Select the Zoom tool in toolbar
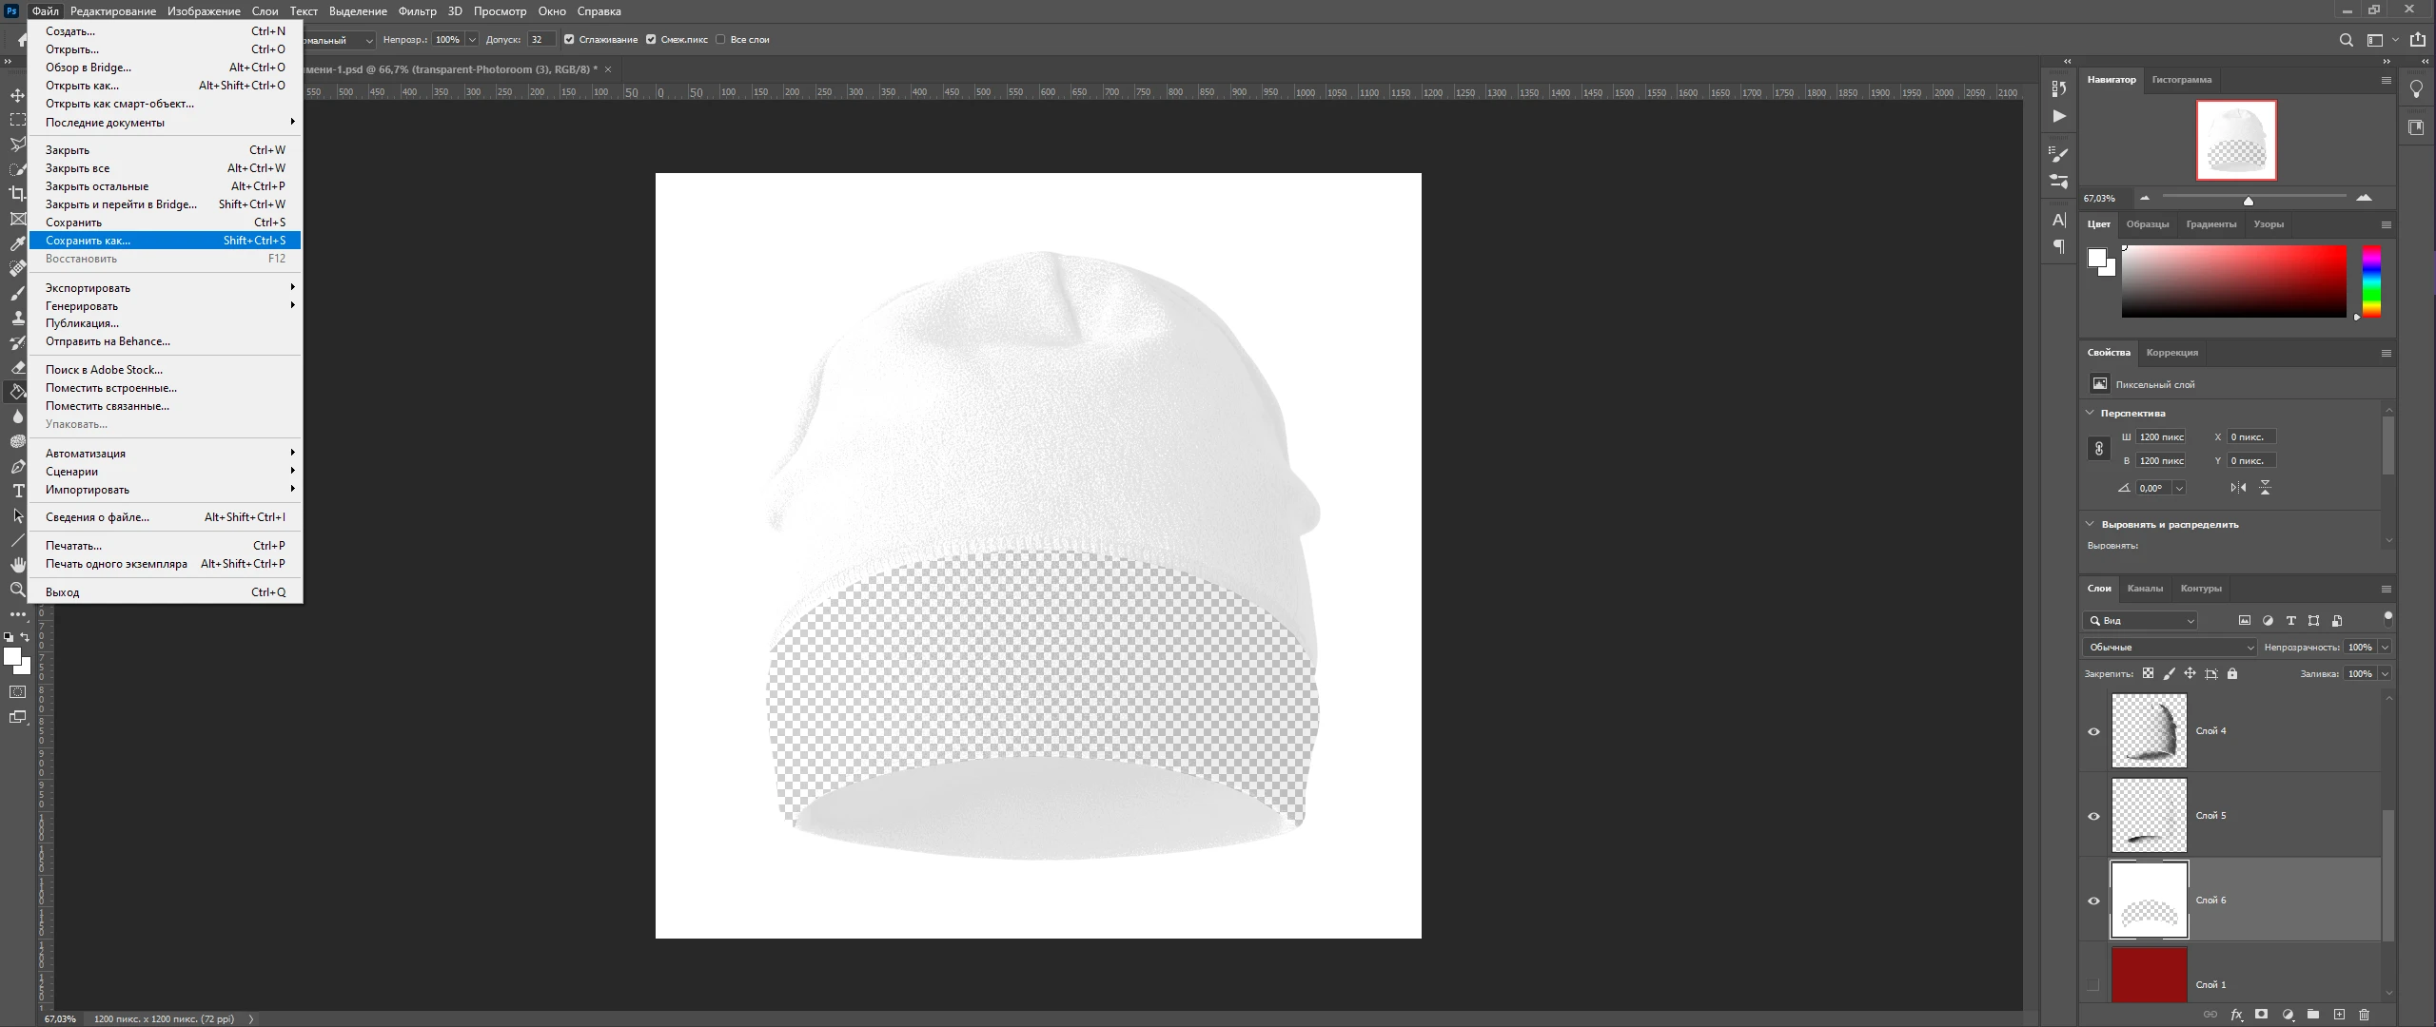 click(x=17, y=590)
